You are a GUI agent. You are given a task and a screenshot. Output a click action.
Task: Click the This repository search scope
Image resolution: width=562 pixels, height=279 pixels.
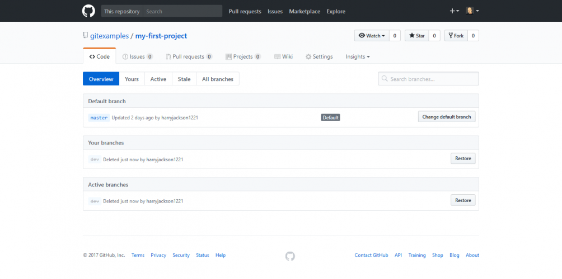click(122, 11)
